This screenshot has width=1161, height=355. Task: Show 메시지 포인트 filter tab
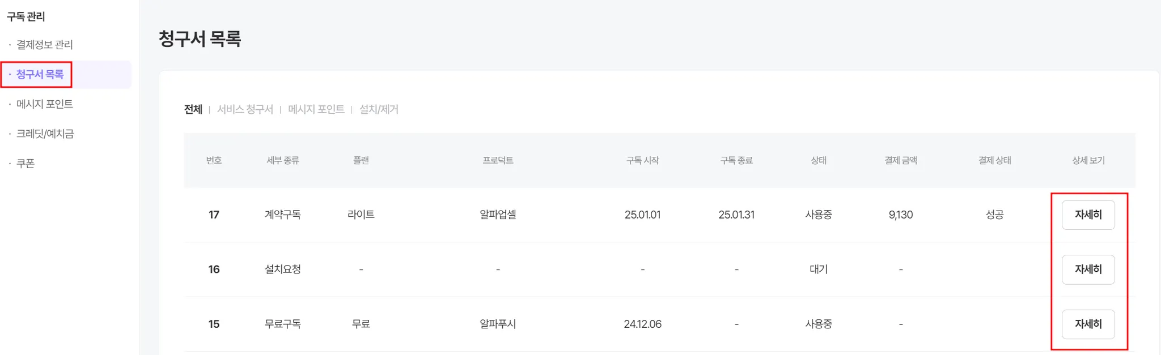point(316,109)
